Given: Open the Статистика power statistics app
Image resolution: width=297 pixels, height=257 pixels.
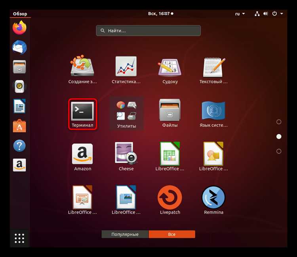Looking at the screenshot, I should click(126, 69).
